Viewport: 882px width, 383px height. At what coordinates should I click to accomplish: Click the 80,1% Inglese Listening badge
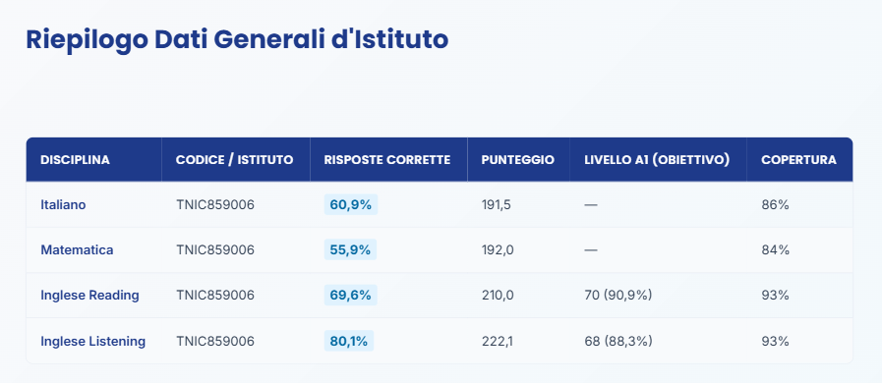click(349, 341)
